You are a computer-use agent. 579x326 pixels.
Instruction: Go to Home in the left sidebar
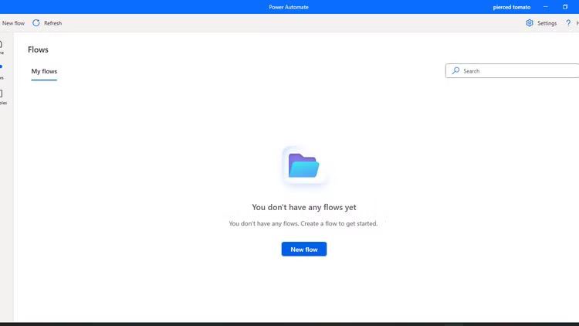tap(2, 46)
